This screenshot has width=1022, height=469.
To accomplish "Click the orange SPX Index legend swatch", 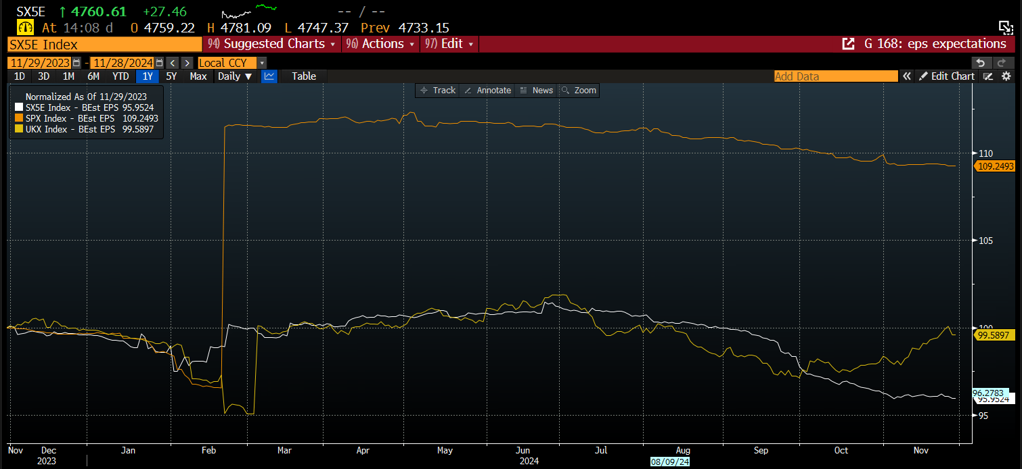I will 19,118.
